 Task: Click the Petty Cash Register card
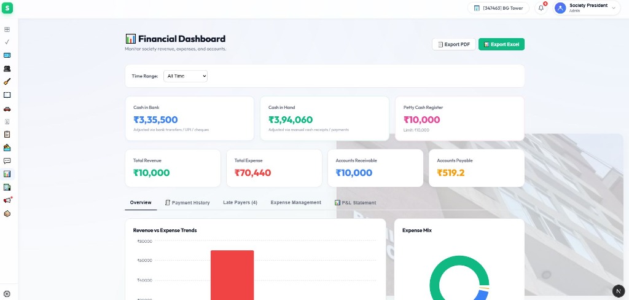459,119
